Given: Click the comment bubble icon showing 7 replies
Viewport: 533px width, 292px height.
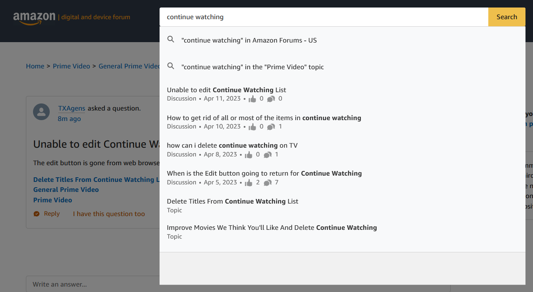Looking at the screenshot, I should 268,182.
